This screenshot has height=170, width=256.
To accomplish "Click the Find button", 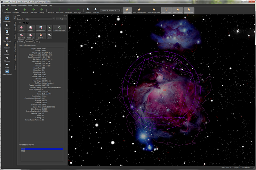I will [x=61, y=19].
